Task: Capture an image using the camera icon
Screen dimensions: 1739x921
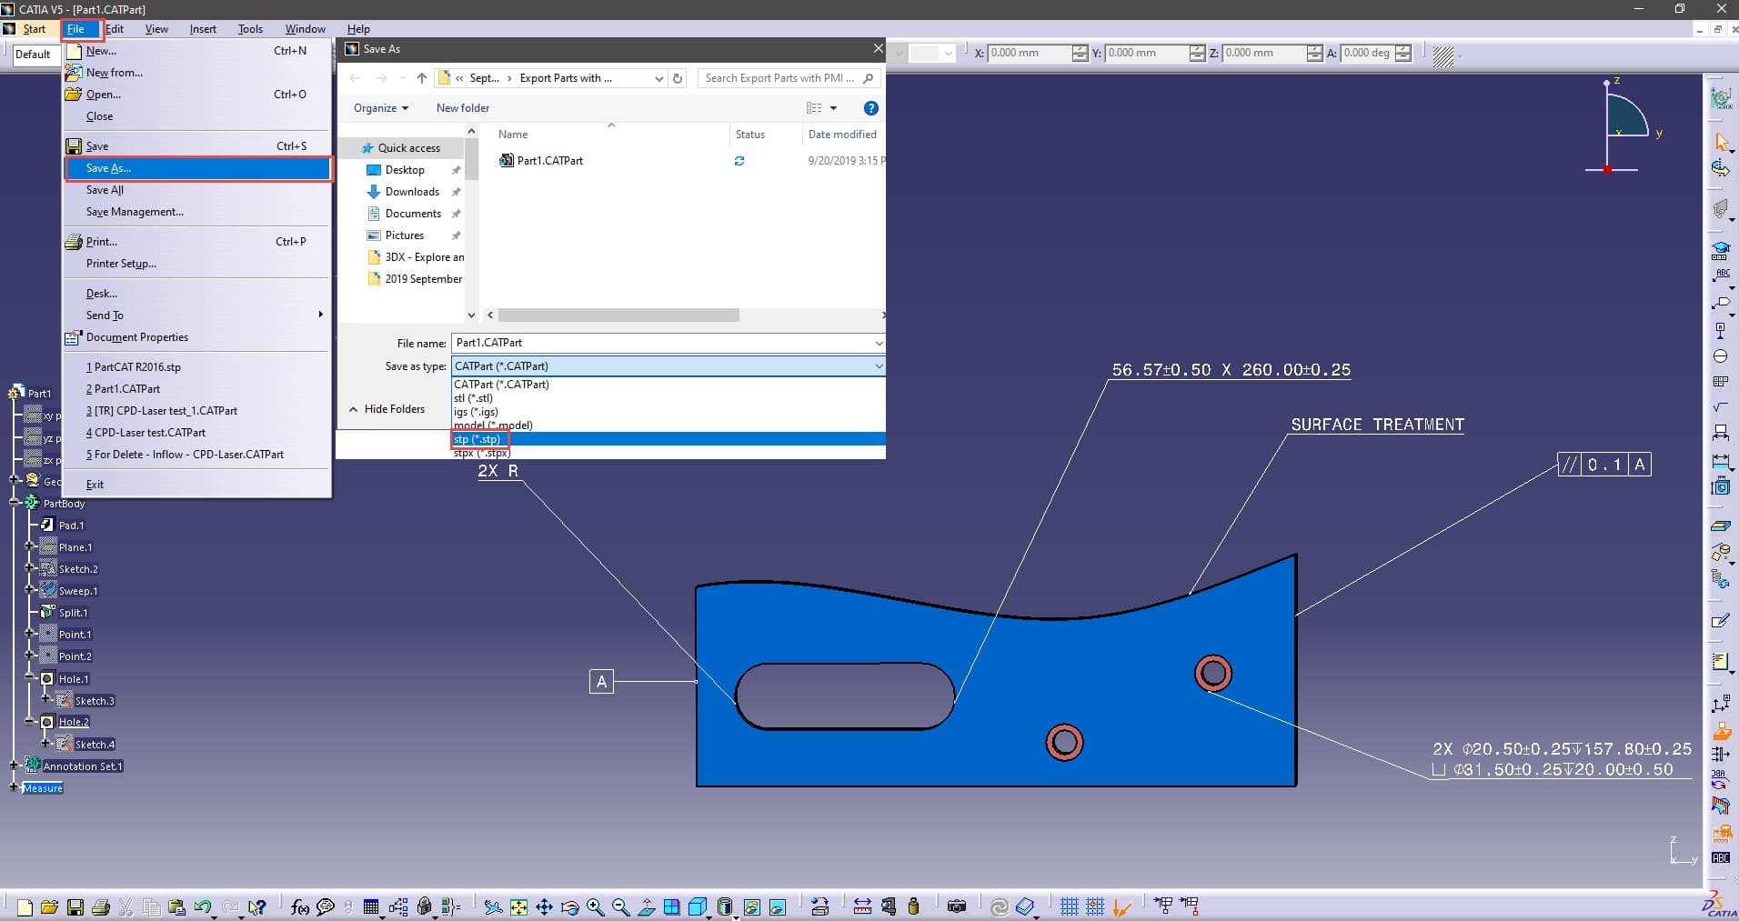Action: (x=956, y=906)
